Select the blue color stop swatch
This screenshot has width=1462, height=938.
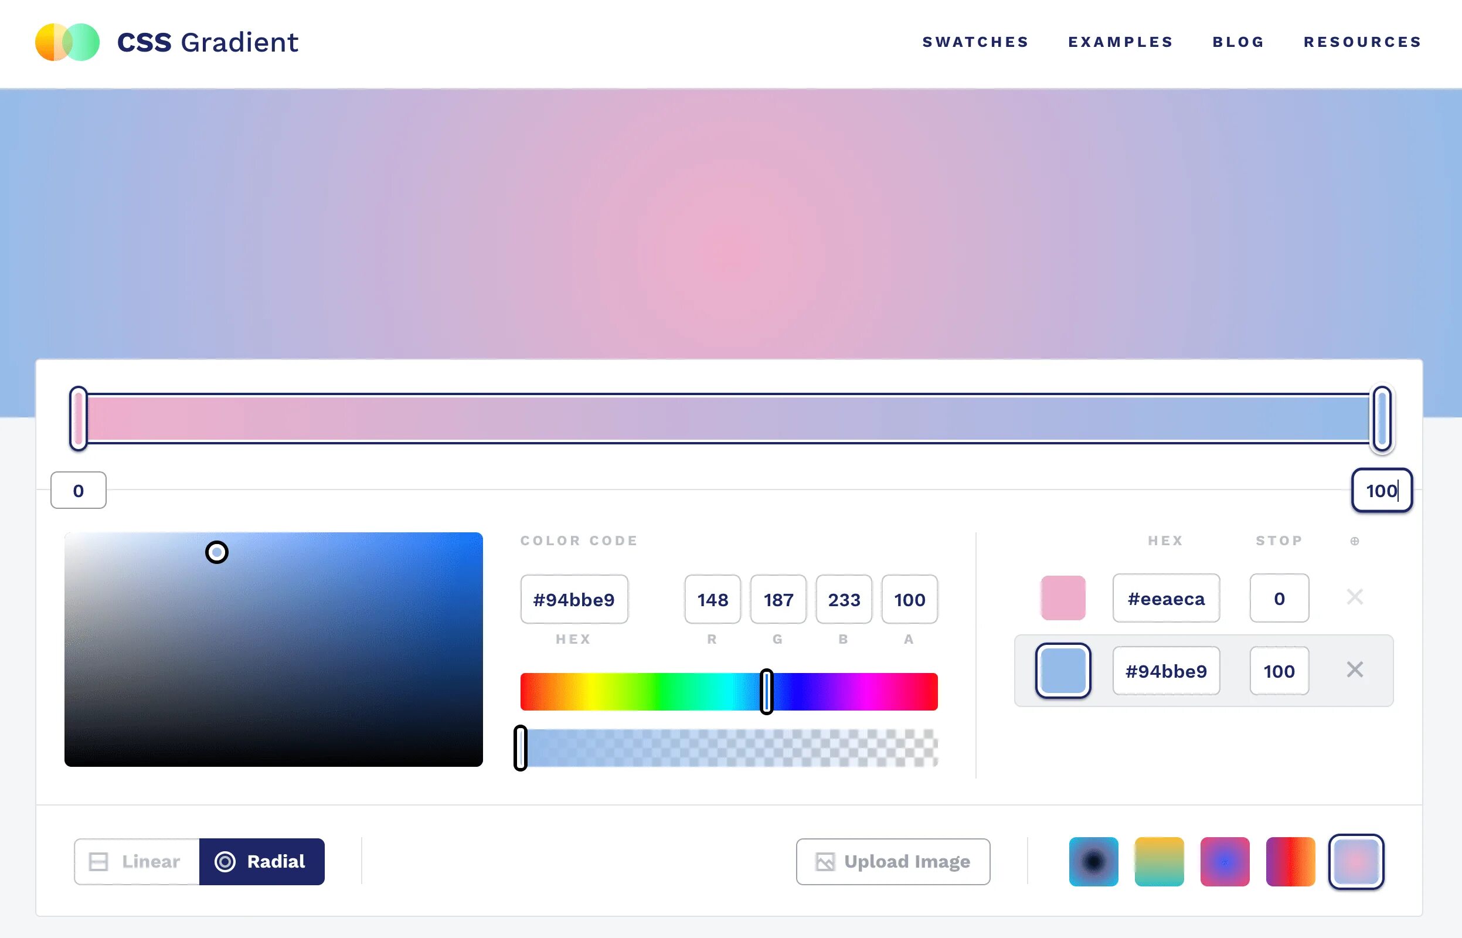point(1063,671)
